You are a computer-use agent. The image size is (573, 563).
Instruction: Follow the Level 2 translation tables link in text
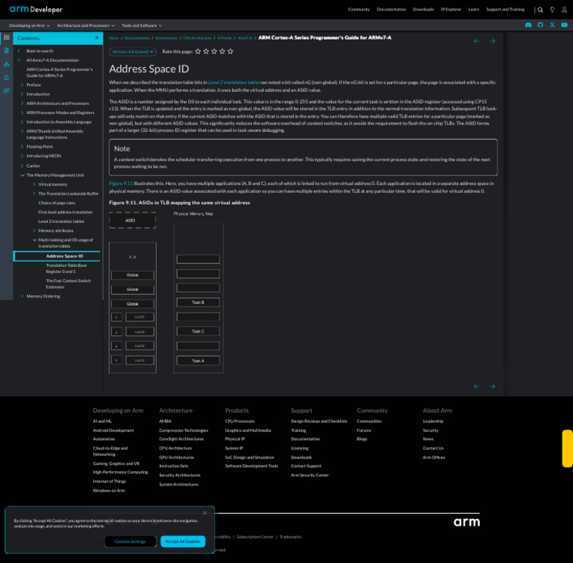(x=234, y=83)
